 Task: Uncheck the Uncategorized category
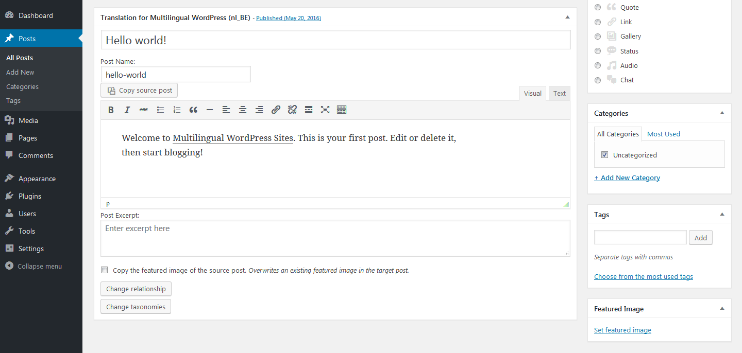click(605, 155)
